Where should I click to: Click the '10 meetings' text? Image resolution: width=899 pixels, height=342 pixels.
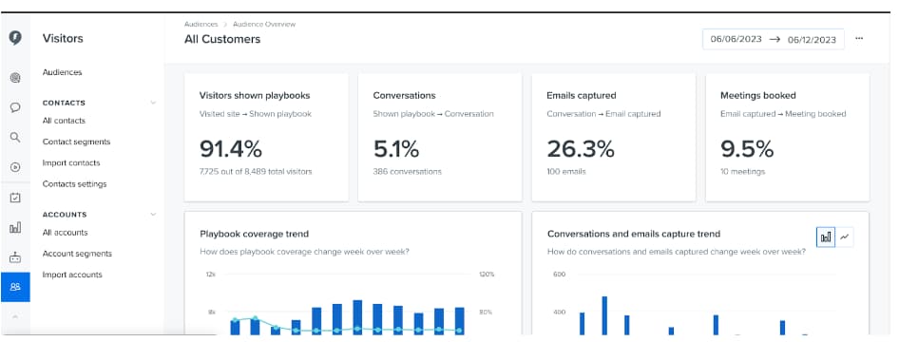click(742, 171)
